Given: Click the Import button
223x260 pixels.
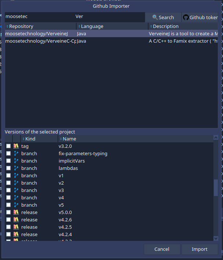Looking at the screenshot, I should coord(200,249).
